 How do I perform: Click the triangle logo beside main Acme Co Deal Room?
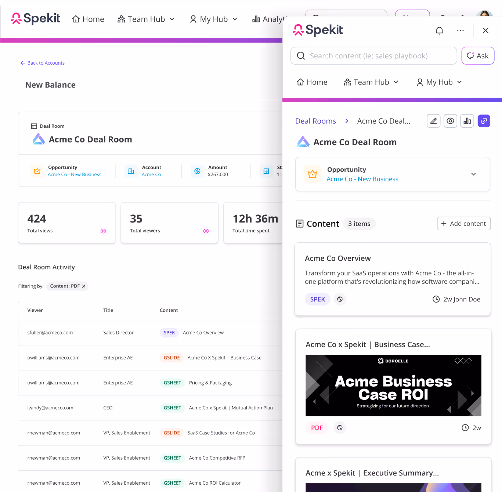click(x=39, y=139)
